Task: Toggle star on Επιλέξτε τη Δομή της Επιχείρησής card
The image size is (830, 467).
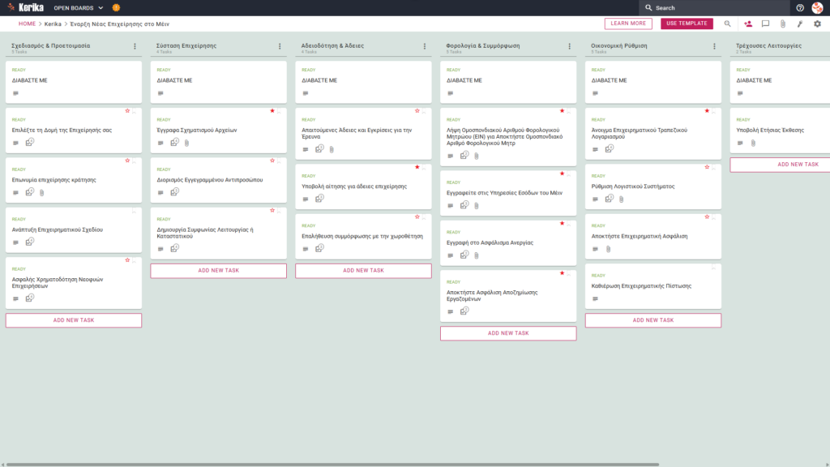Action: (x=127, y=110)
